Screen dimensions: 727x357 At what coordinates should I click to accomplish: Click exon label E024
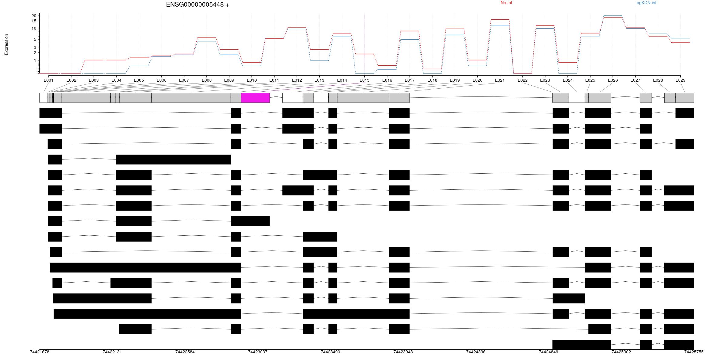[568, 80]
